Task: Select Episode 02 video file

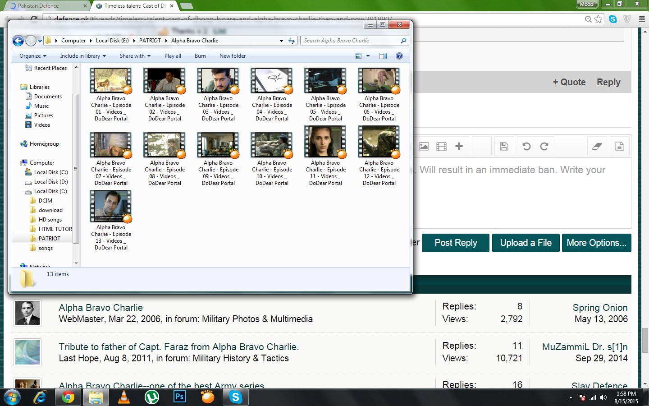Action: click(165, 95)
